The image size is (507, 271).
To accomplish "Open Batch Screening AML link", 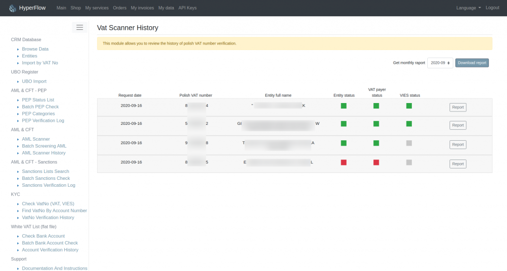I will [44, 146].
